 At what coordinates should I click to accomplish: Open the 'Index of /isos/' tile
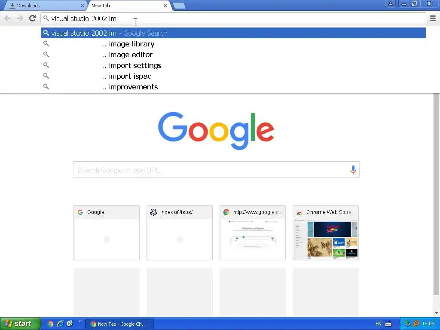tap(180, 233)
